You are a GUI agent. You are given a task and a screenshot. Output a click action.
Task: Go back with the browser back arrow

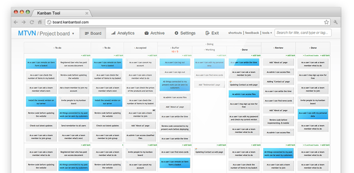click(x=16, y=22)
